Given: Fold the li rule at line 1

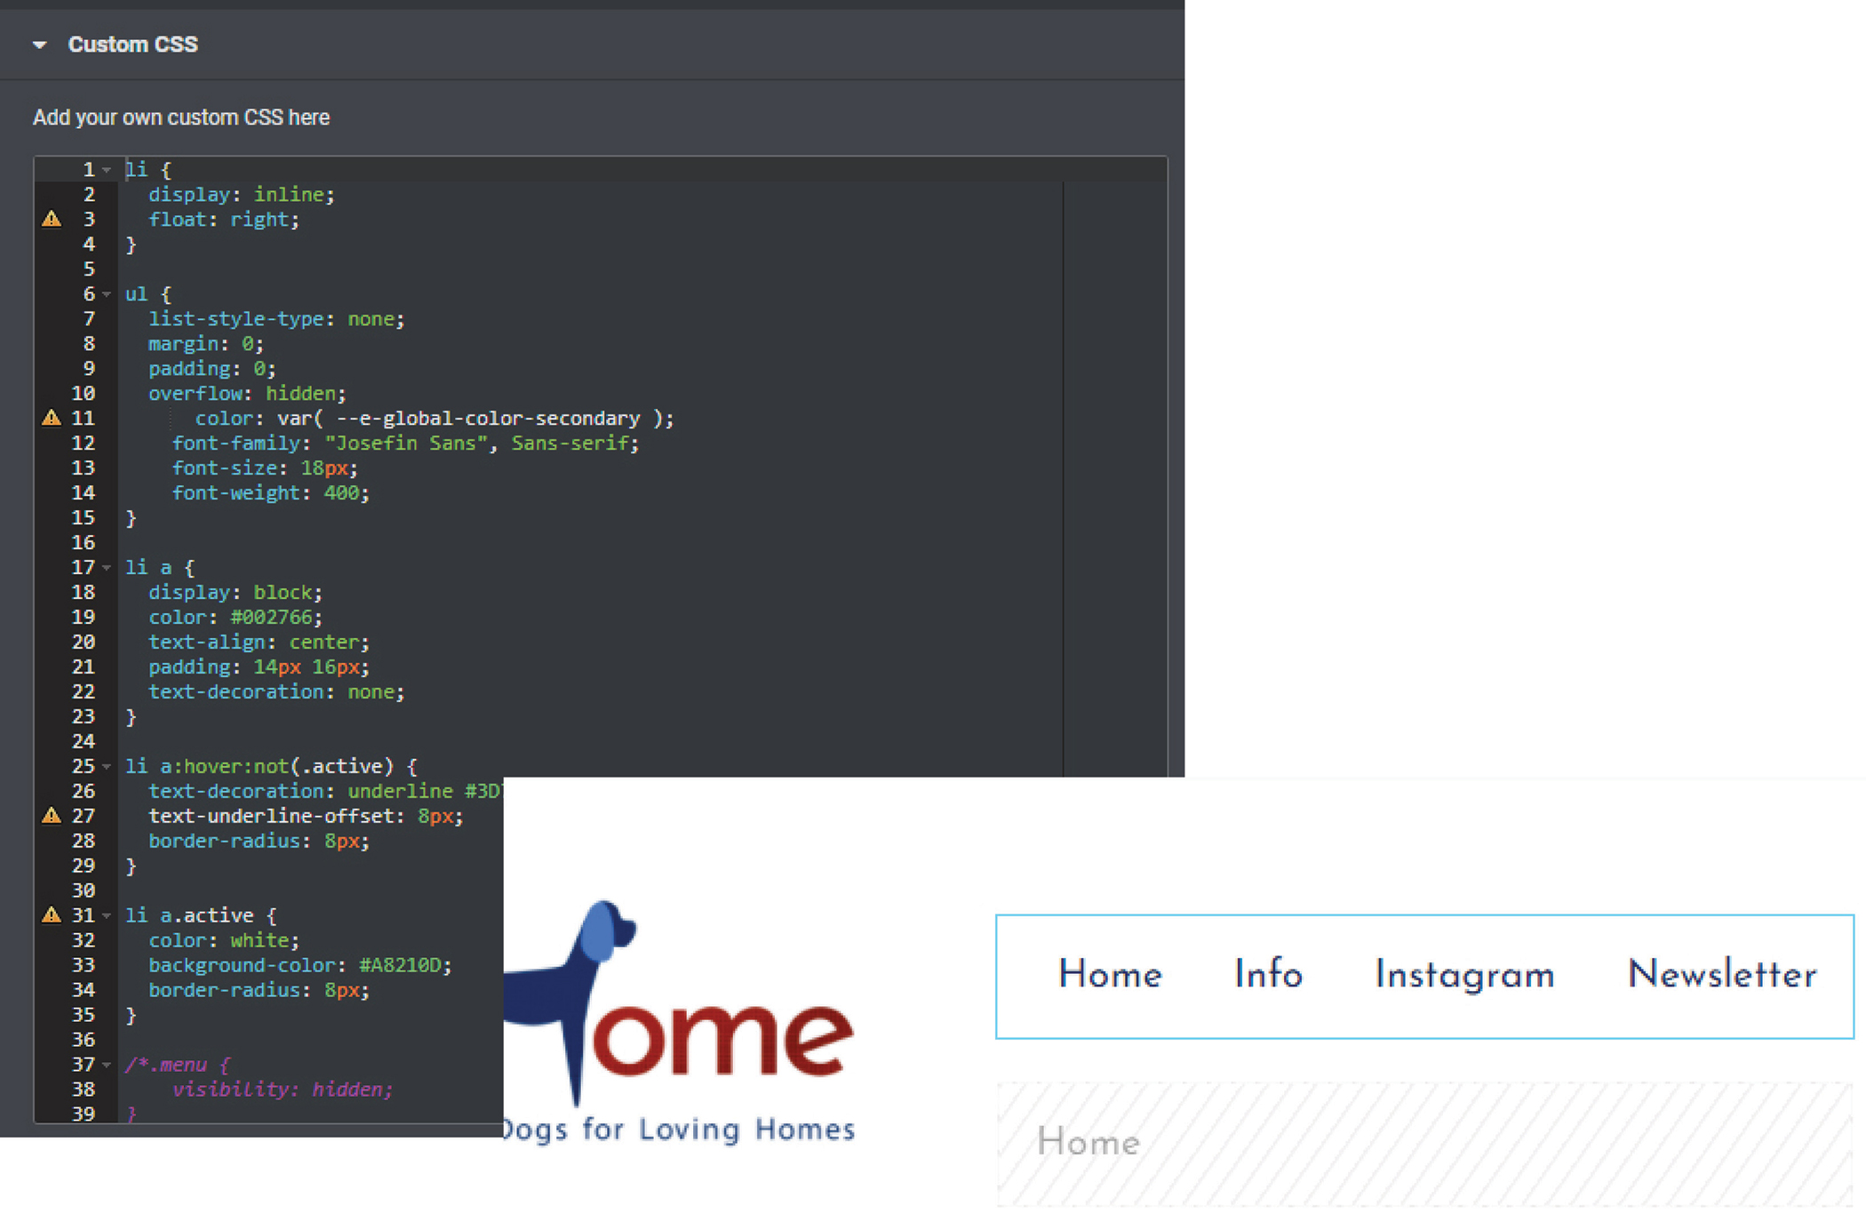Looking at the screenshot, I should [x=107, y=169].
